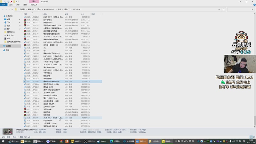Click the webcam overlay thumbnail
The height and width of the screenshot is (144, 256).
(240, 64)
